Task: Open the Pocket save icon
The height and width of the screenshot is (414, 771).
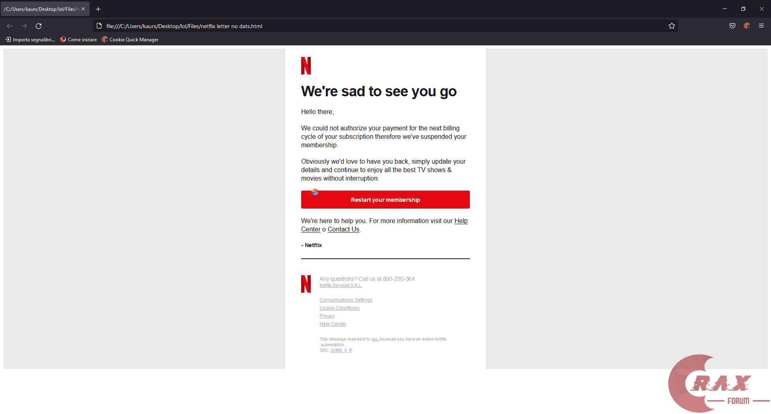Action: click(x=732, y=26)
